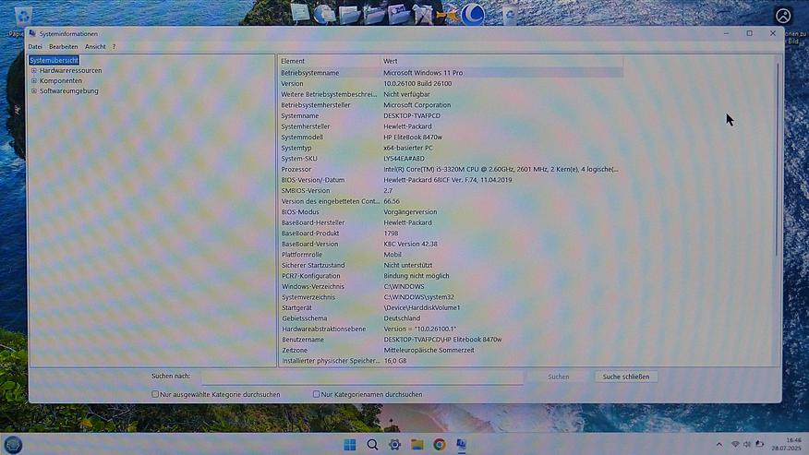The height and width of the screenshot is (455, 809).
Task: Select Systemtyp row
Action: click(x=451, y=148)
